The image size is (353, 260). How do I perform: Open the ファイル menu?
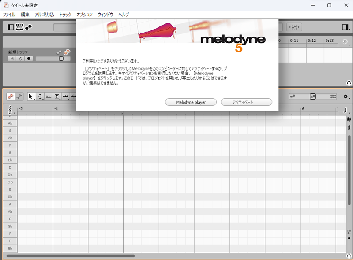[9, 15]
